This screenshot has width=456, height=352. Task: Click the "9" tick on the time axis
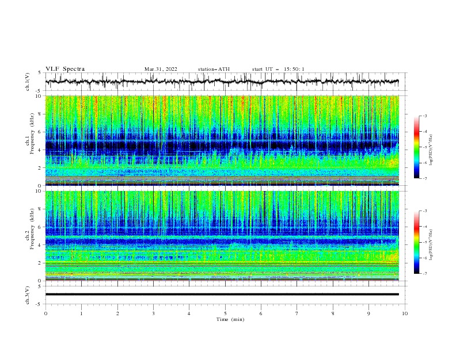368,313
